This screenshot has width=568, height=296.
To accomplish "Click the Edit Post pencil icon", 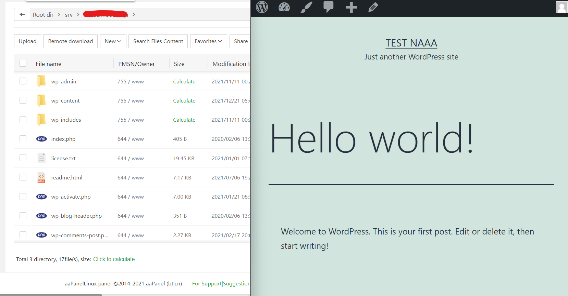I will pos(373,7).
